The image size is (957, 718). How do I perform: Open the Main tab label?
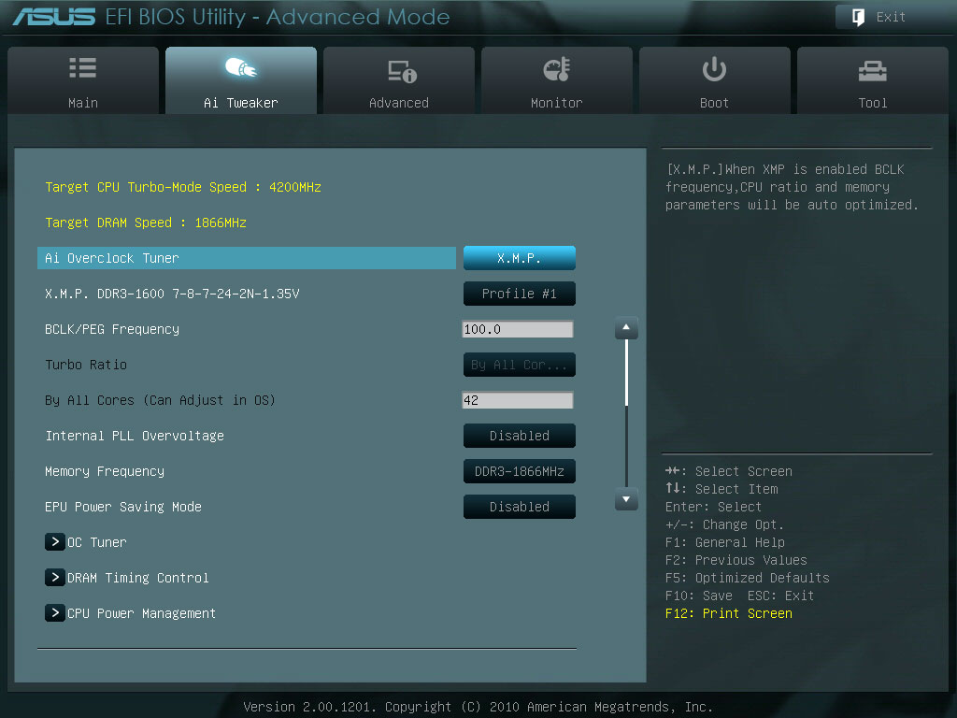[83, 103]
